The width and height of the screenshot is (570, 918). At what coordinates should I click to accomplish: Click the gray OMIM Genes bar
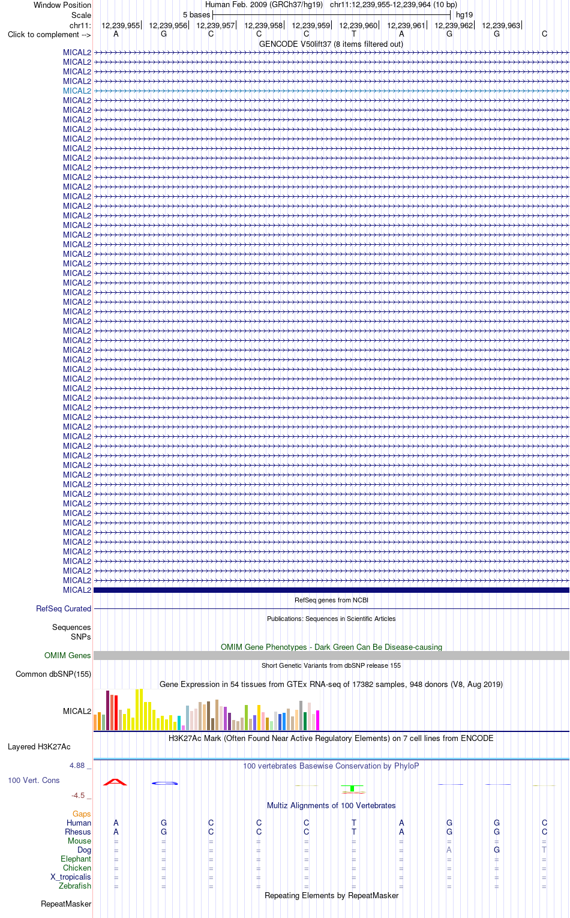(331, 656)
